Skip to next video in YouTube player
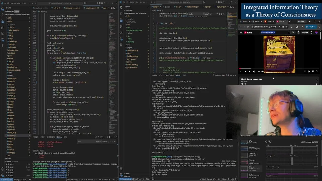This screenshot has height=181, width=322. (x=249, y=71)
